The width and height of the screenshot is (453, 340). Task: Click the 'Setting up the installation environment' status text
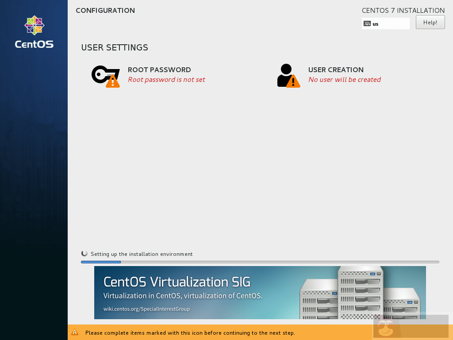tap(142, 254)
